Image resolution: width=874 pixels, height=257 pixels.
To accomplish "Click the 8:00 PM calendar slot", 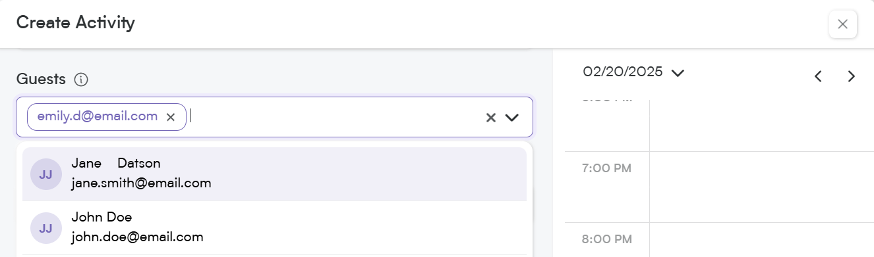I will point(761,240).
